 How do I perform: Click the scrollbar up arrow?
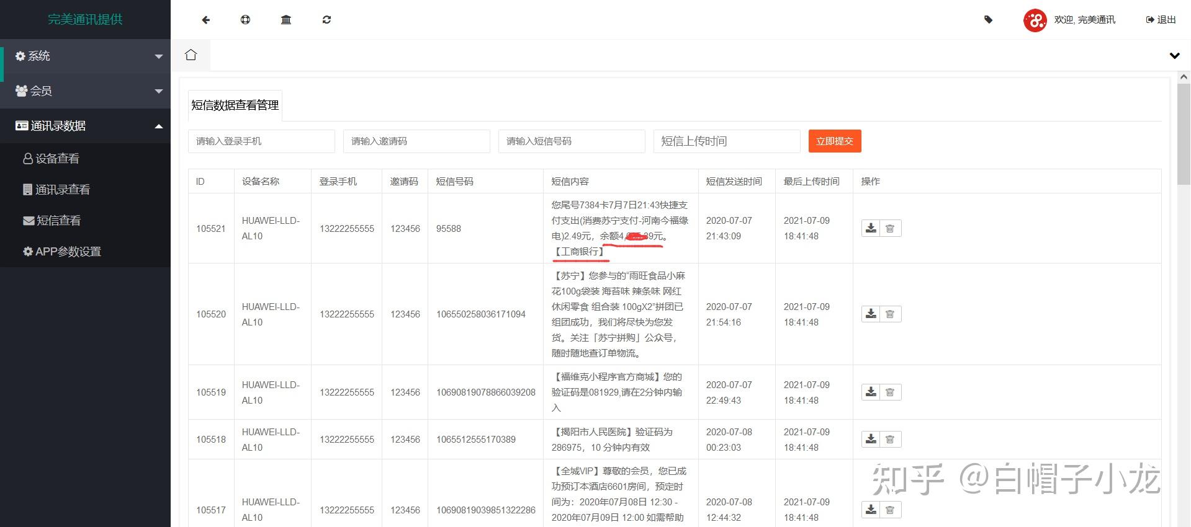coord(1184,77)
